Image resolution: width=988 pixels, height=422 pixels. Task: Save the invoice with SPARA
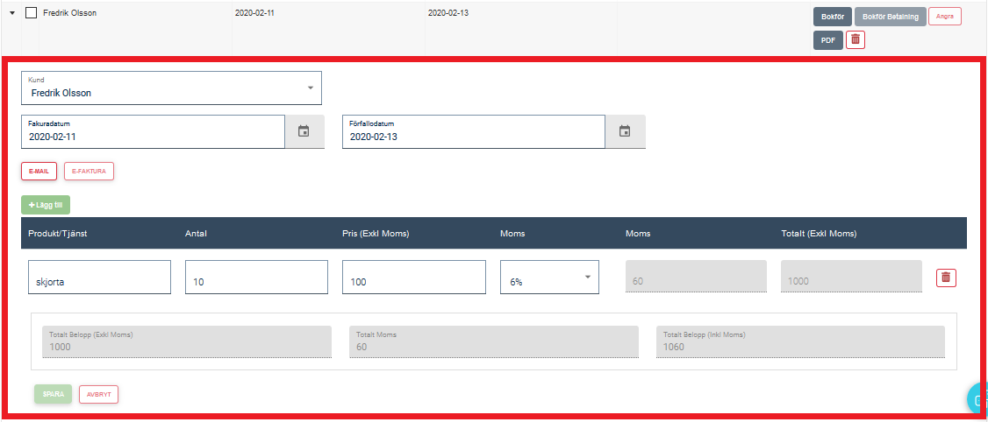(x=53, y=394)
